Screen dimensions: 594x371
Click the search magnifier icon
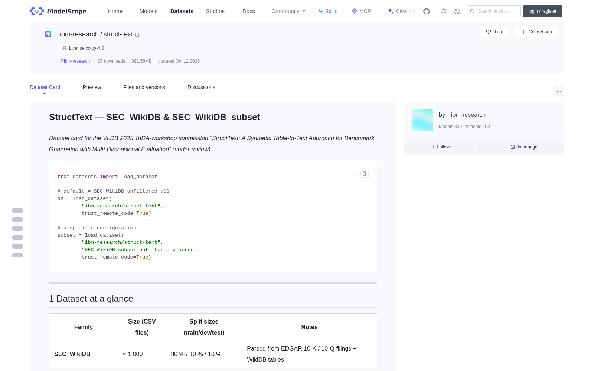pyautogui.click(x=473, y=11)
